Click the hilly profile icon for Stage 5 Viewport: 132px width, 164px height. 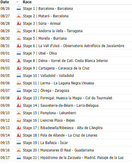[19, 38]
